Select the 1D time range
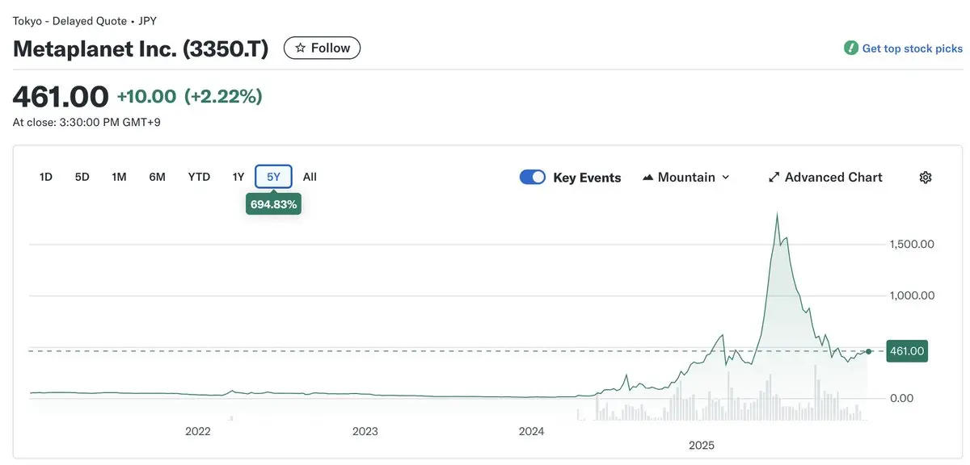970x465 pixels. click(x=46, y=177)
